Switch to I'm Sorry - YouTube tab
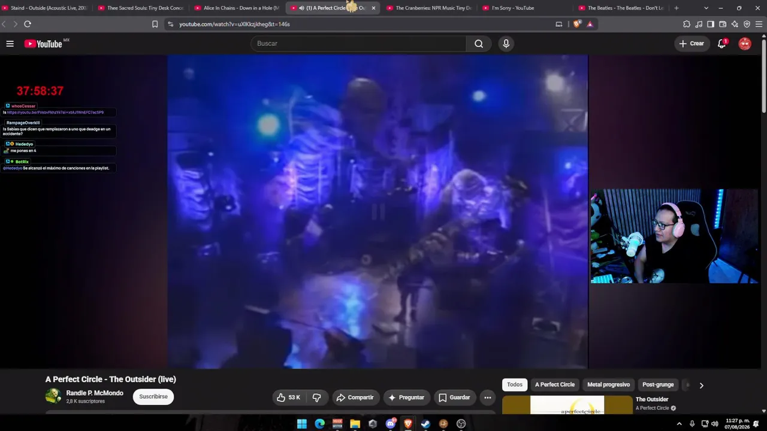This screenshot has height=431, width=767. [525, 8]
